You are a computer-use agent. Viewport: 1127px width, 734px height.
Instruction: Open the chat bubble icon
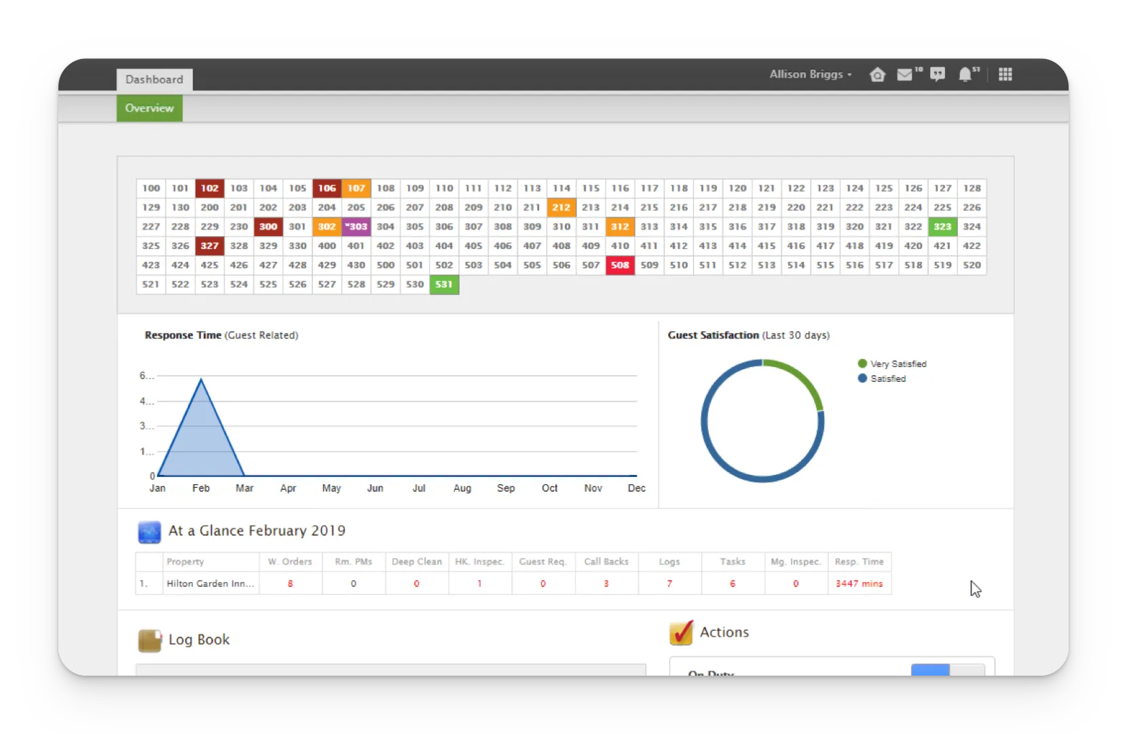coord(938,75)
